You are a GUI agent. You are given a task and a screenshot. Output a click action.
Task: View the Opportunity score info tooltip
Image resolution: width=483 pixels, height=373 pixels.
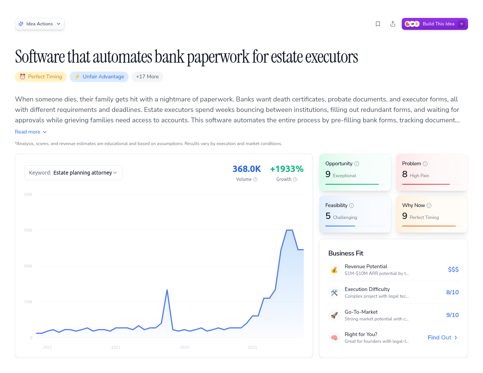click(x=357, y=163)
